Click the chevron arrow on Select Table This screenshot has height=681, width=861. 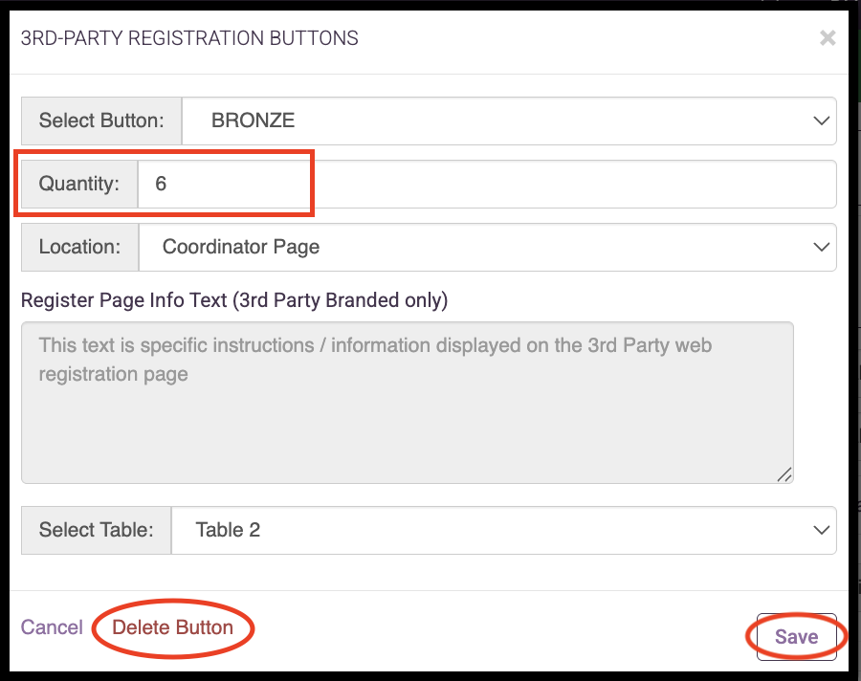(x=821, y=530)
